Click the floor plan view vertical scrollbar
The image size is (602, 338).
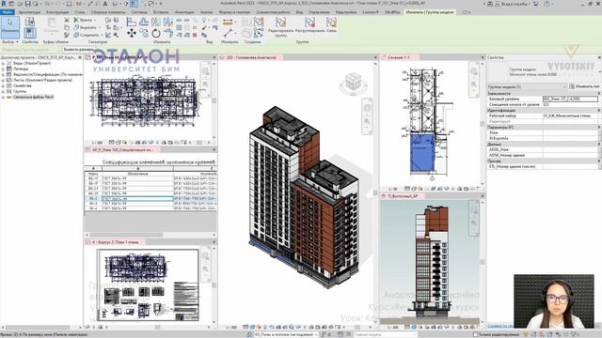(x=214, y=100)
